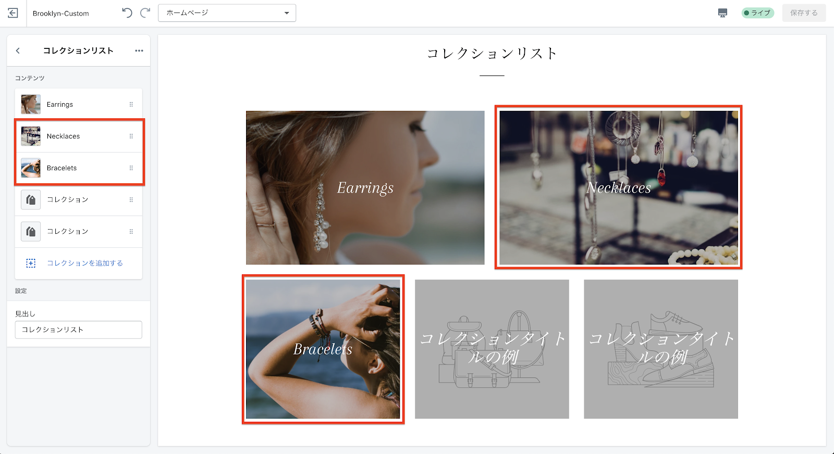Click the redo arrow icon

(145, 13)
